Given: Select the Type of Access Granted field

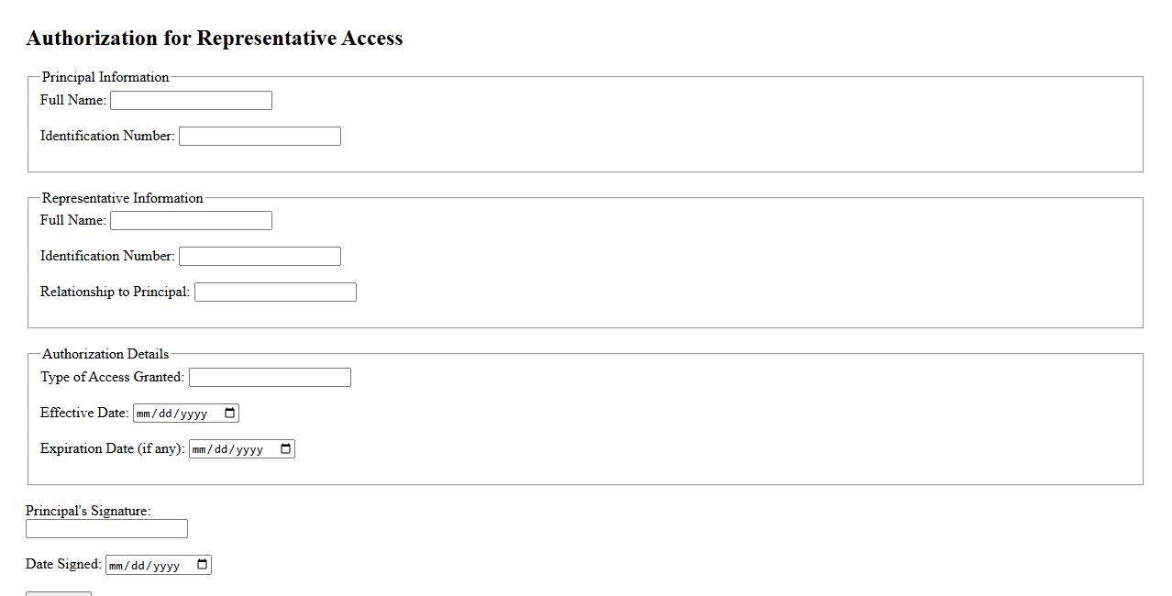Looking at the screenshot, I should [270, 377].
